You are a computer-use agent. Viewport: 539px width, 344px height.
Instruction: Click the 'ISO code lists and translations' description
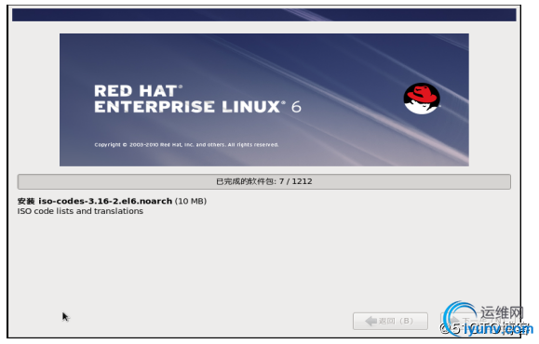pyautogui.click(x=80, y=211)
